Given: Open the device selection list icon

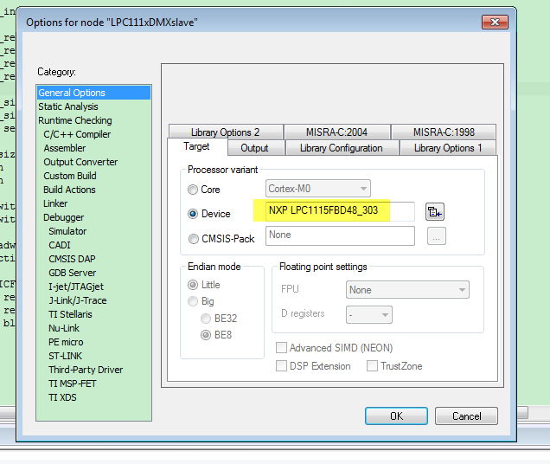Looking at the screenshot, I should [435, 212].
